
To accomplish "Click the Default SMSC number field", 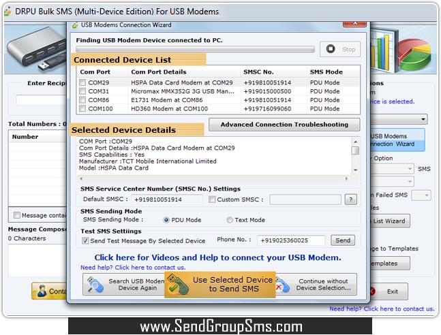I will pos(166,200).
